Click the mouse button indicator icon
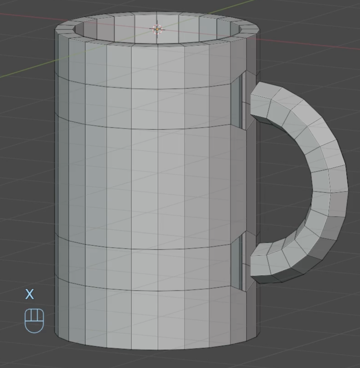Screen dimensions: 360x368 click(34, 321)
